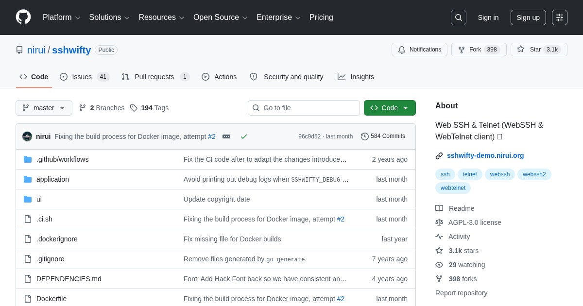The width and height of the screenshot is (583, 306).
Task: Open the 584 Commits history
Action: click(383, 136)
